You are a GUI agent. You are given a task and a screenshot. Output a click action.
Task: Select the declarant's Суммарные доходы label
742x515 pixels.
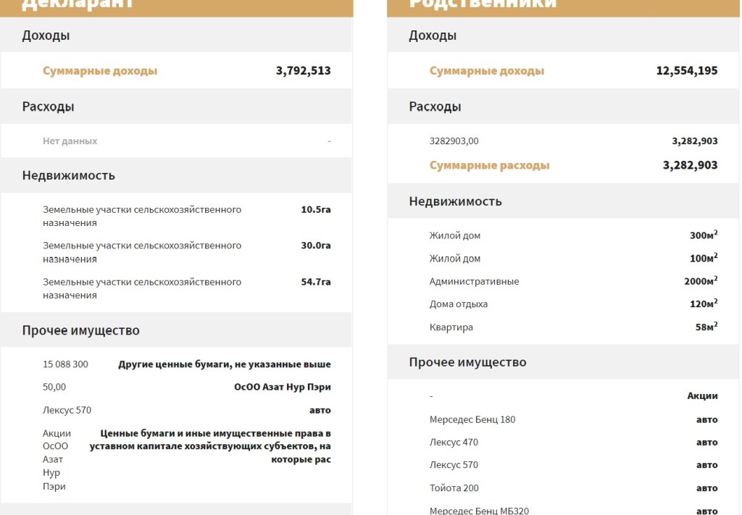point(100,71)
